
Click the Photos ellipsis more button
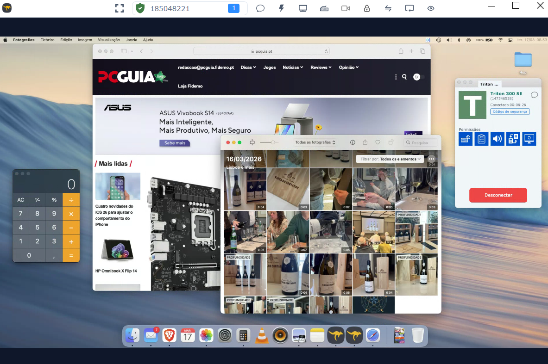(x=431, y=159)
